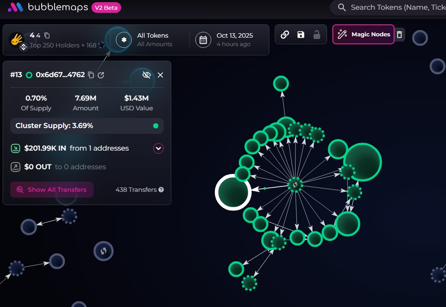
Task: Toggle wallet visibility crossed-eye icon
Action: coord(146,75)
